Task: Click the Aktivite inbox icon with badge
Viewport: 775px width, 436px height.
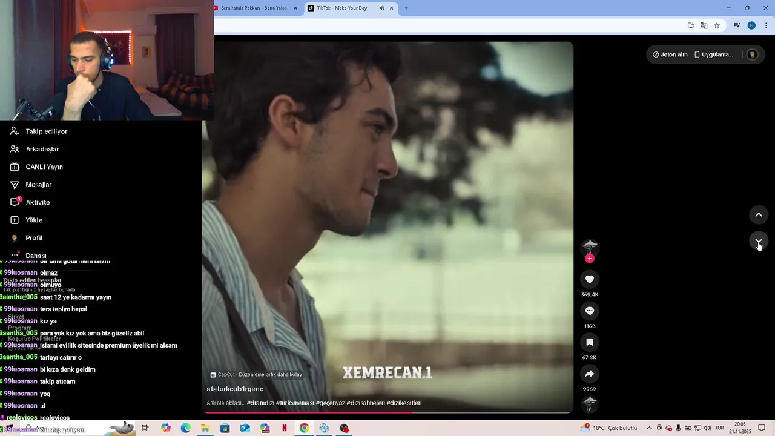Action: point(15,202)
